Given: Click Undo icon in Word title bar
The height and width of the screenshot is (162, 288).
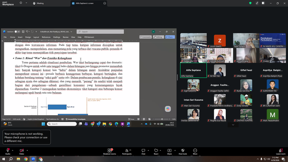Looking at the screenshot, I should point(27,31).
